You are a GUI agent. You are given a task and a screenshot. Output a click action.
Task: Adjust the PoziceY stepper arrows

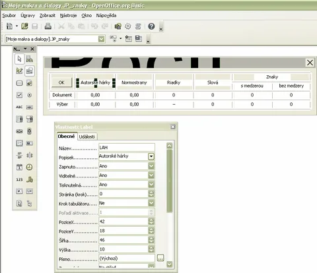point(151,231)
